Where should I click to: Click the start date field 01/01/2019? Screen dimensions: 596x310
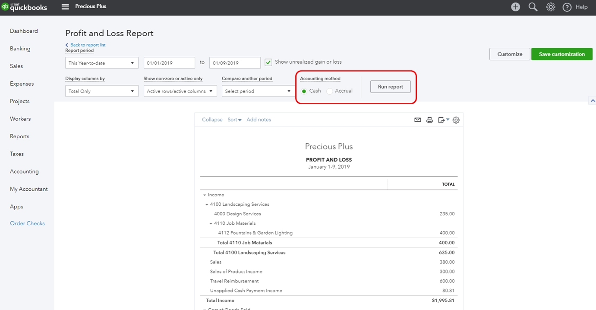click(x=169, y=63)
